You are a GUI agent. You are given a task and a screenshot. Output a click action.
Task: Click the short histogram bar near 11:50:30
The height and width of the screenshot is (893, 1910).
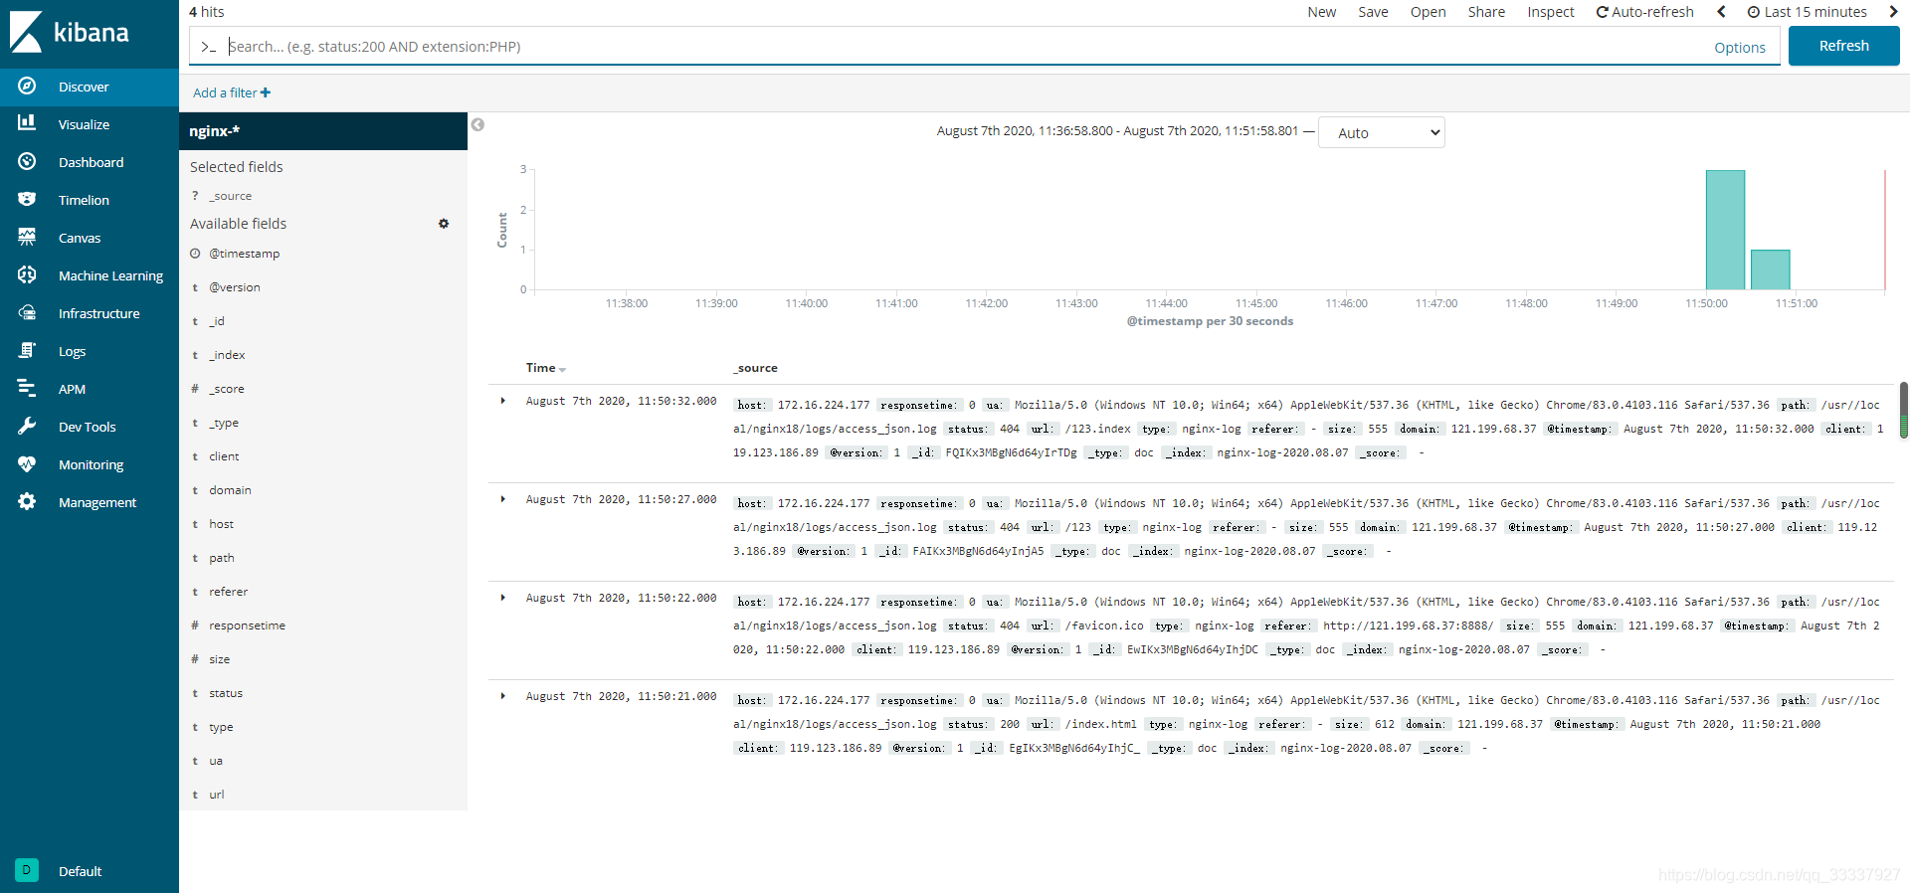1770,269
